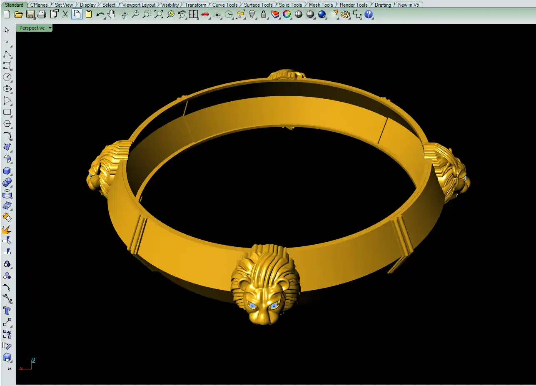Open the Object Properties color wheel
Image resolution: width=536 pixels, height=386 pixels.
tap(287, 14)
